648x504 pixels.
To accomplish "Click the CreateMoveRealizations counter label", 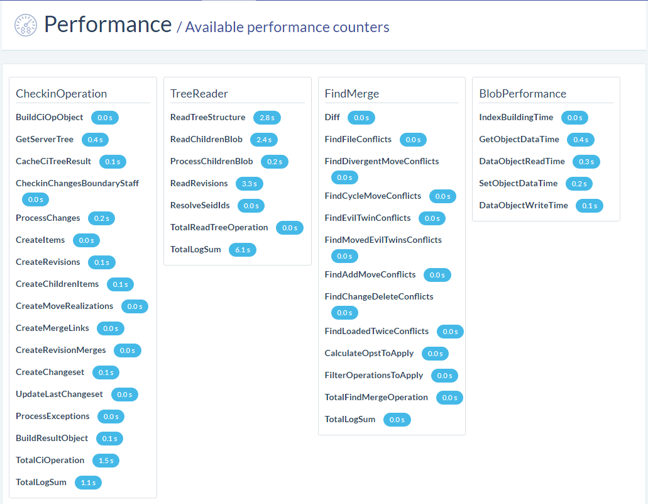I will [x=65, y=306].
